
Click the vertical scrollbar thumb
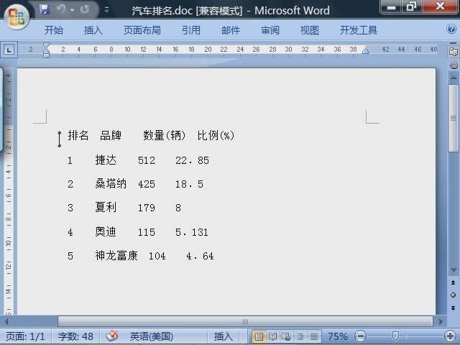coord(454,118)
